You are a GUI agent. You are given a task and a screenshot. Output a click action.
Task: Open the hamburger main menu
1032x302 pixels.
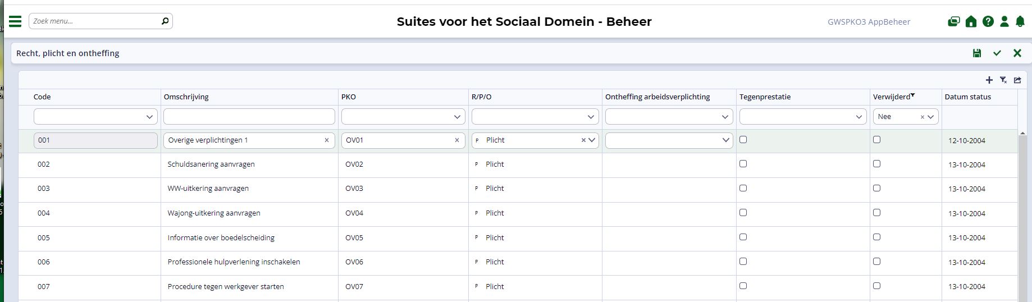pyautogui.click(x=15, y=21)
